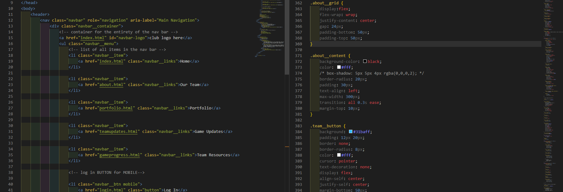
Task: Click the 'Game Updates' anchor text
Action: click(208, 132)
